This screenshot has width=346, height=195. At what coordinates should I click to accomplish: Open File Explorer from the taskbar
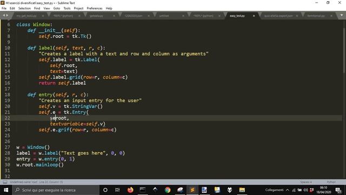pos(242,190)
